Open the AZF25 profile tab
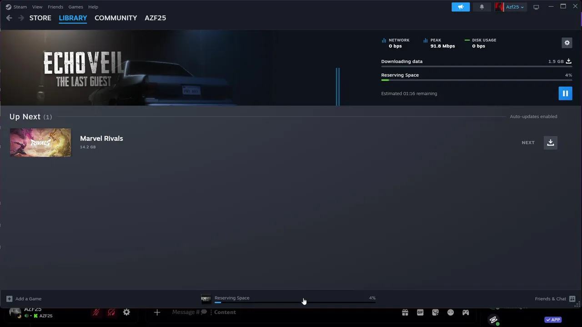This screenshot has height=327, width=582. click(155, 18)
